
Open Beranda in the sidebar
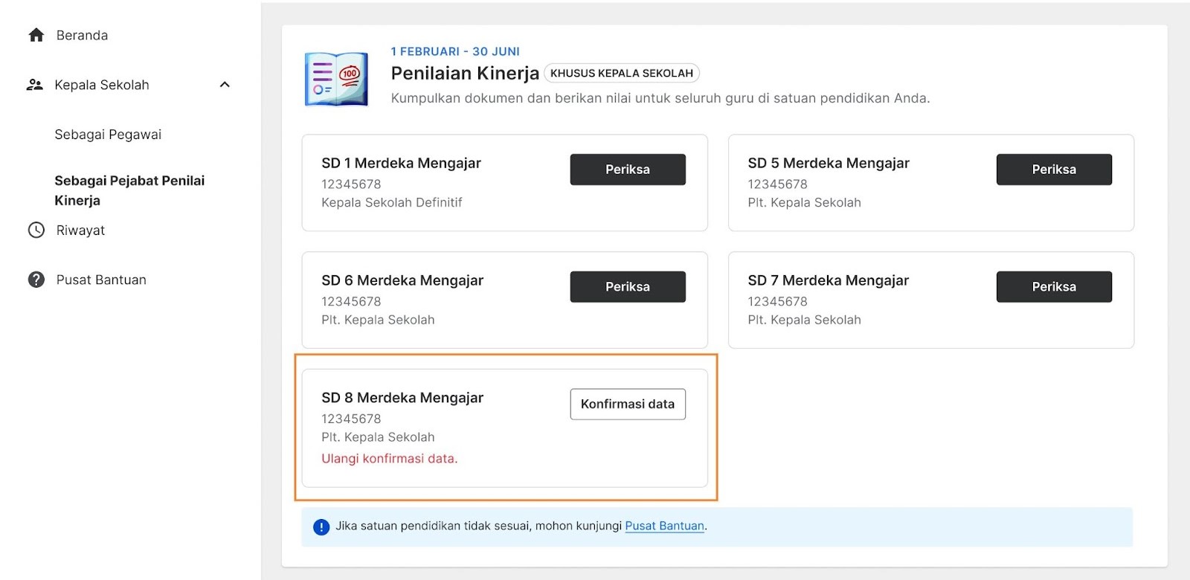(x=82, y=35)
